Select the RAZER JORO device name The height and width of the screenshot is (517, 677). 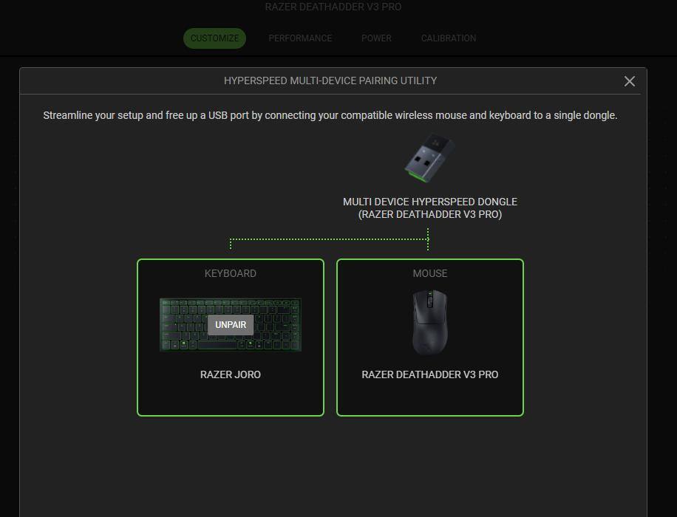(x=231, y=374)
